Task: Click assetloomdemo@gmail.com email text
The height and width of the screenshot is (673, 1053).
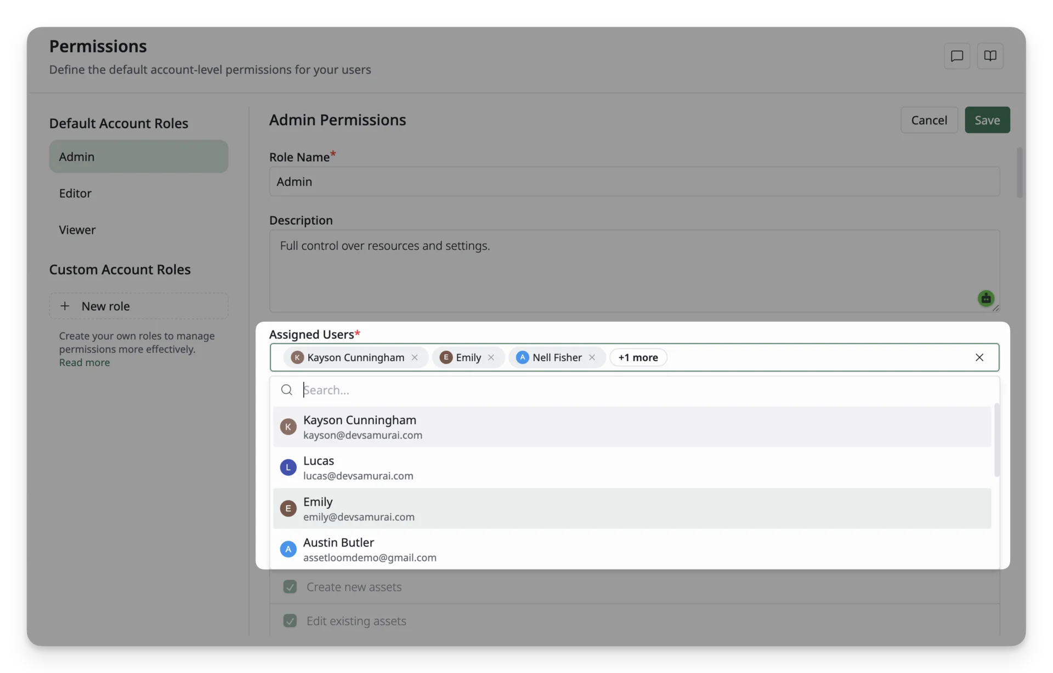Action: click(370, 557)
